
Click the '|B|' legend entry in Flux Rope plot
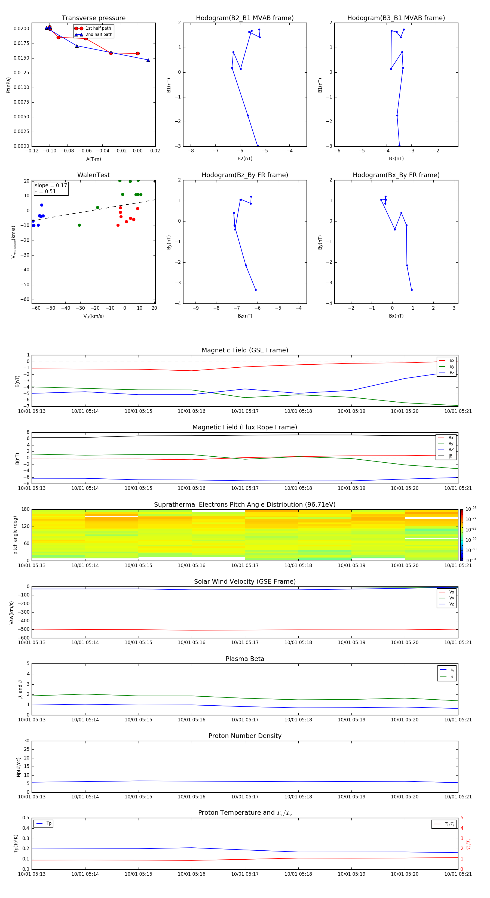pos(446,456)
